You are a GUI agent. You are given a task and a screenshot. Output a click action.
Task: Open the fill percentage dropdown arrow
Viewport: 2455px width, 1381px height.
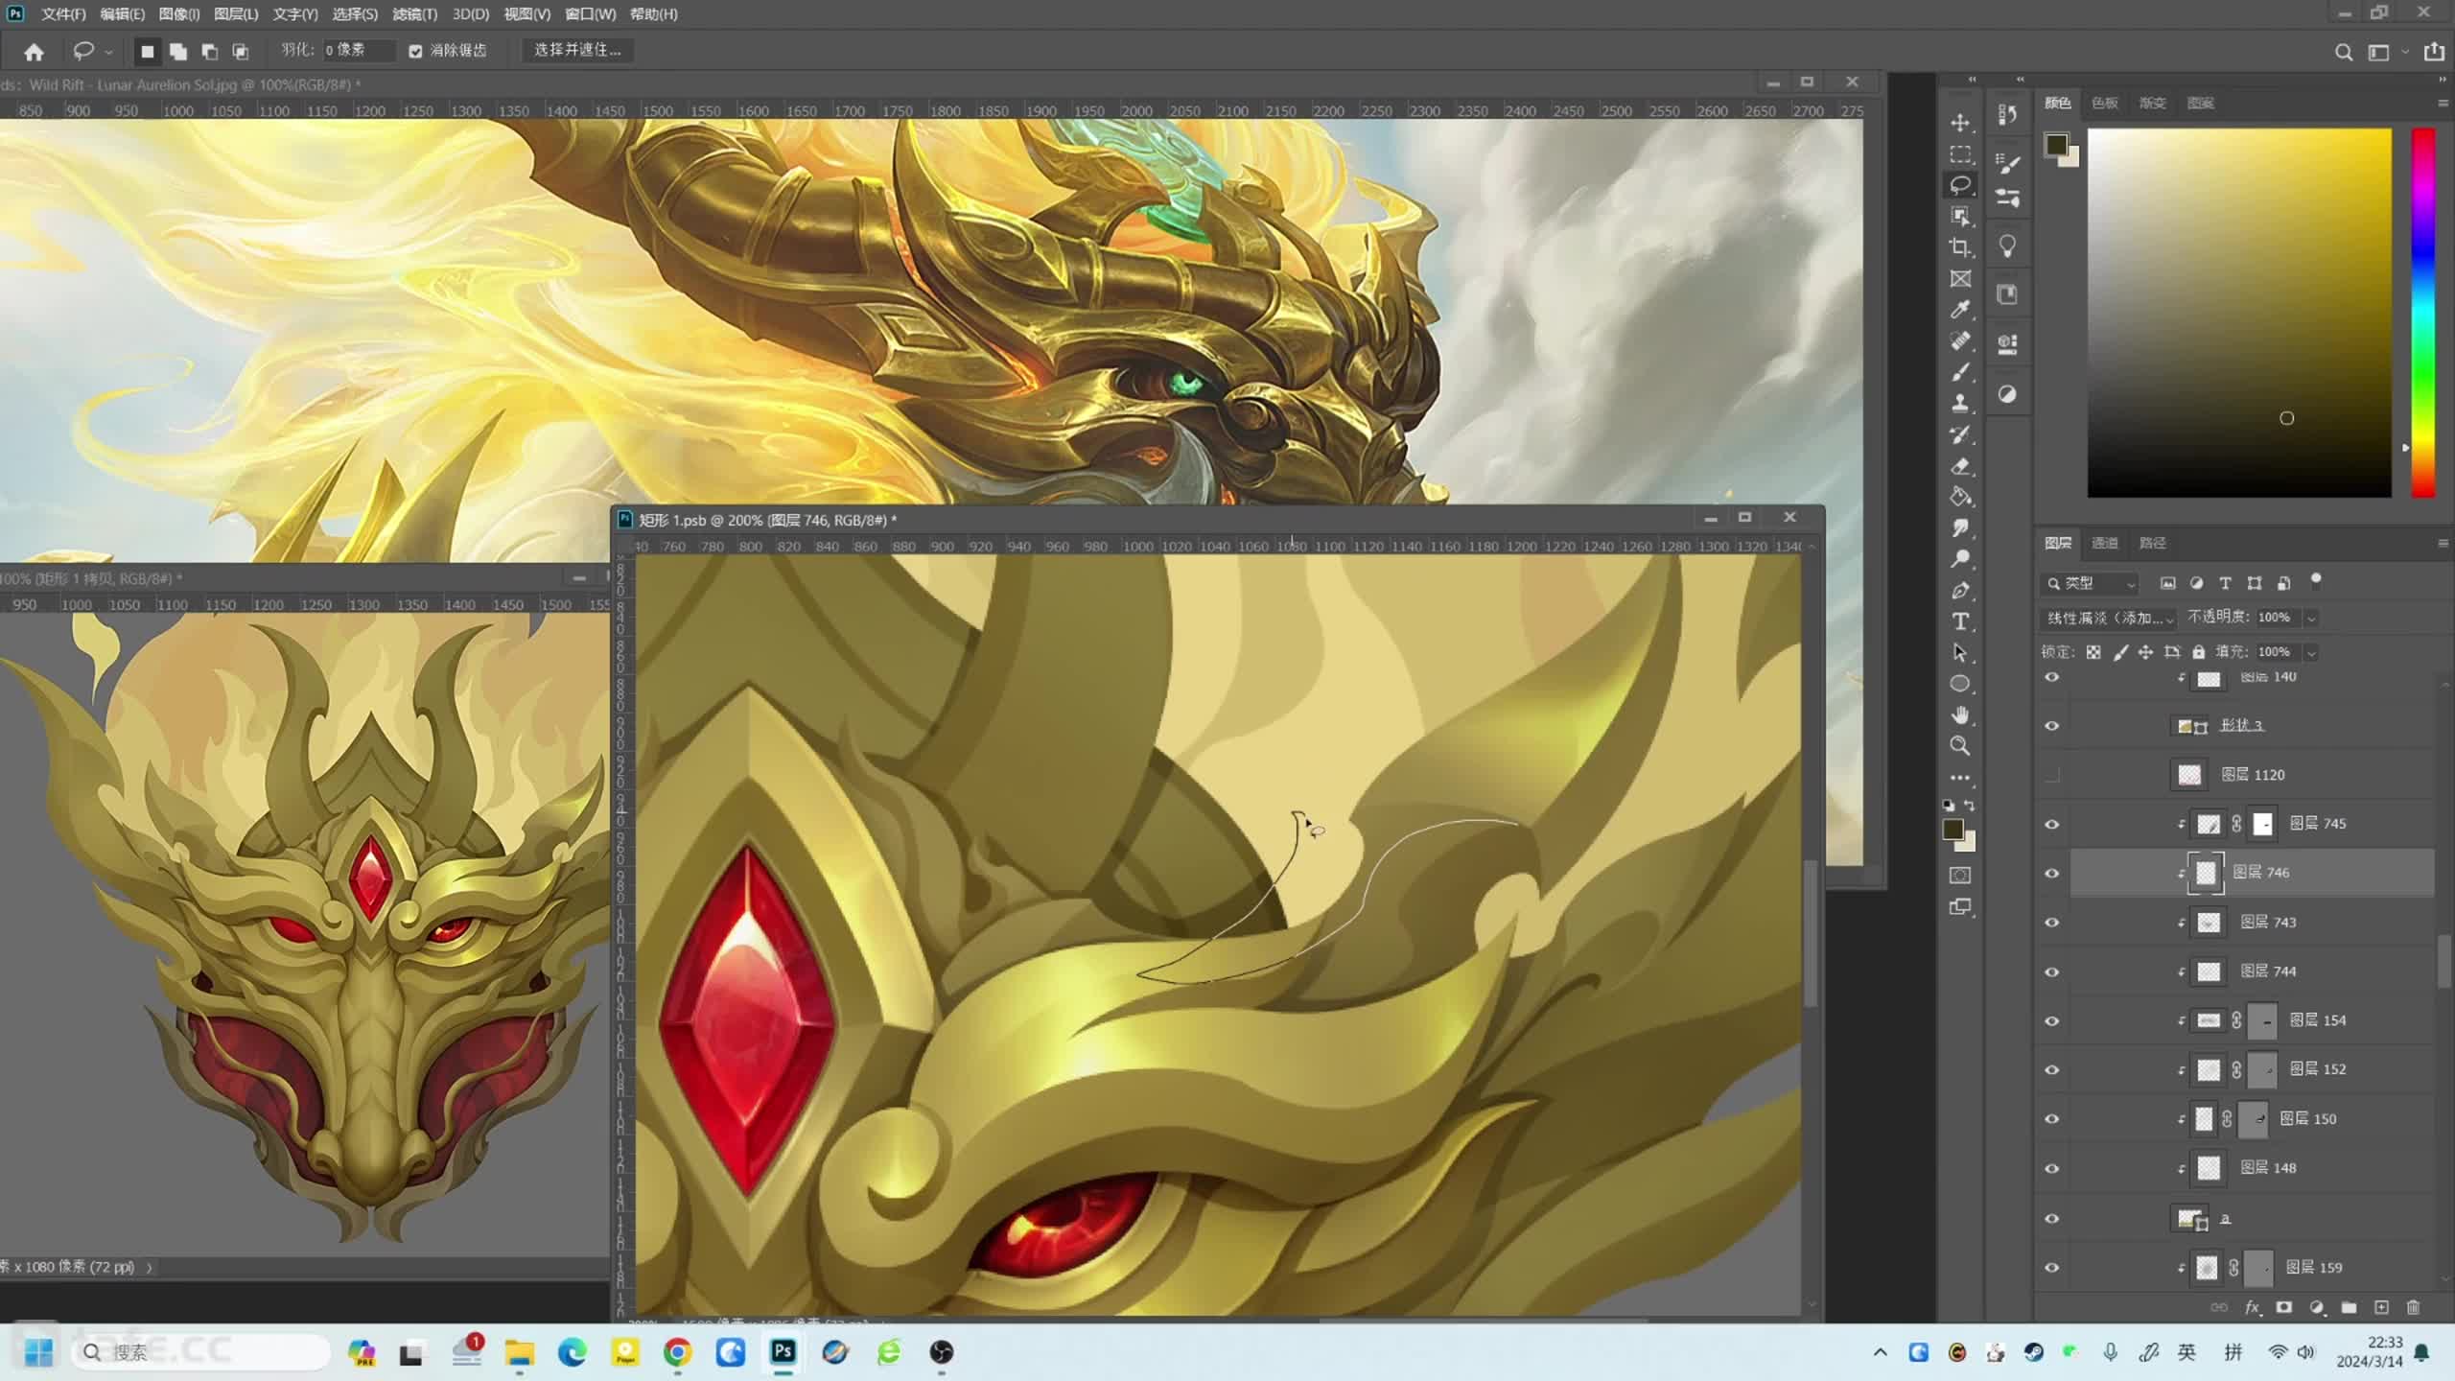[x=2311, y=652]
